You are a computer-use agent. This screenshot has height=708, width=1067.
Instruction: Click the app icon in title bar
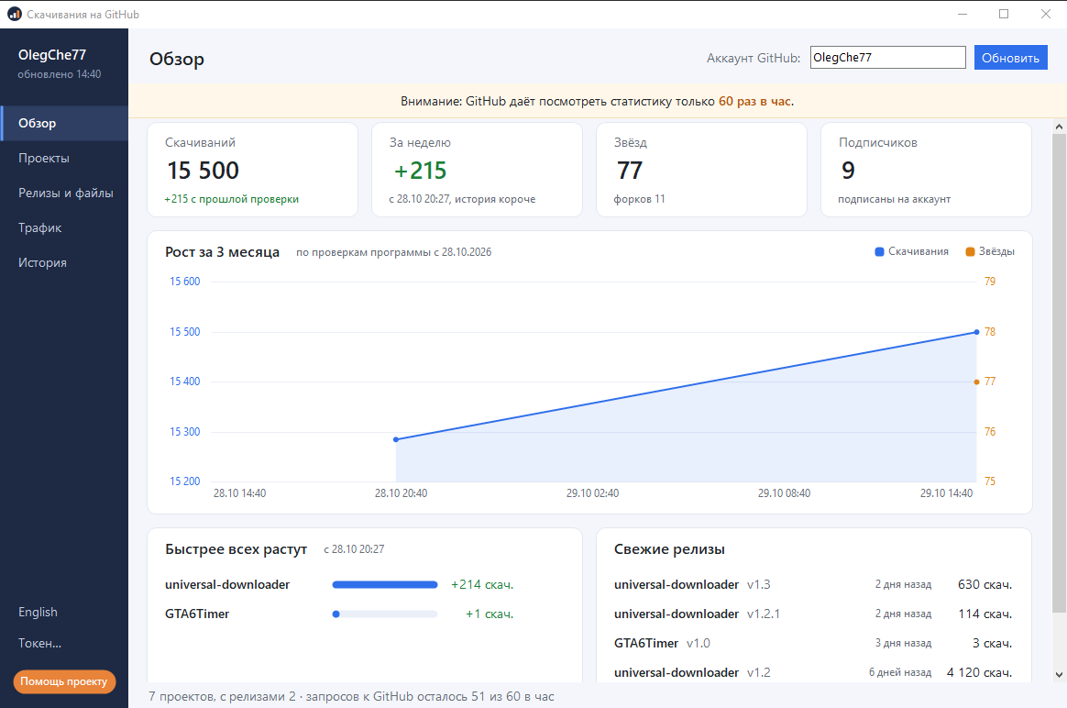click(15, 14)
